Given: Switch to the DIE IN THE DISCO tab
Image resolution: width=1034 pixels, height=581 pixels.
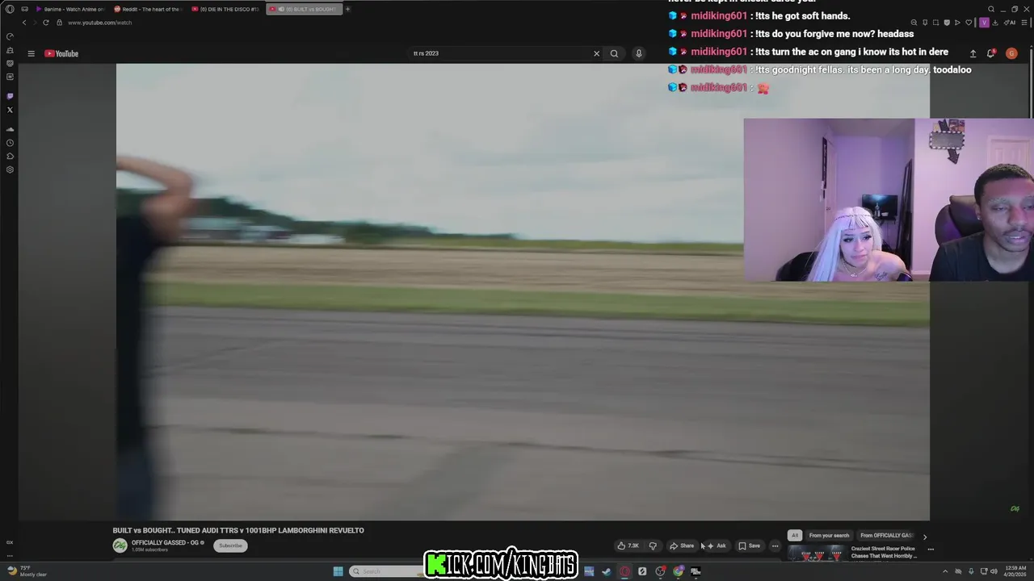Looking at the screenshot, I should [x=225, y=9].
